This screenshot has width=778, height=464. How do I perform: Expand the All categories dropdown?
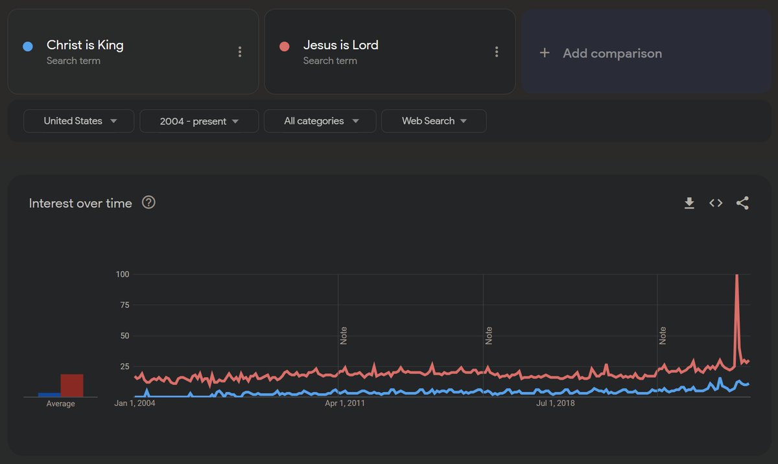320,121
